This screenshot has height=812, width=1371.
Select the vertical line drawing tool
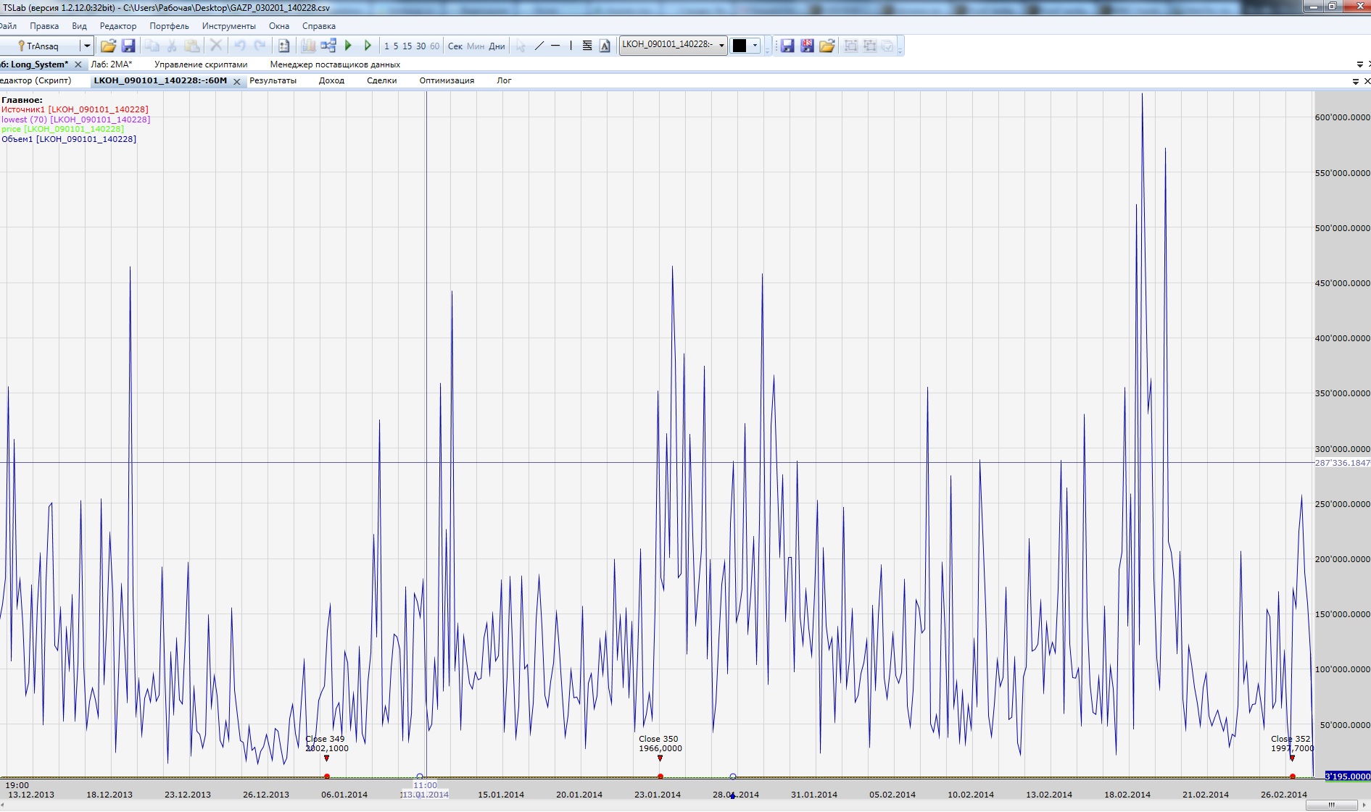(x=571, y=46)
